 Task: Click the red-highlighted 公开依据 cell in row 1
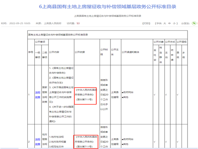[x=85, y=96]
